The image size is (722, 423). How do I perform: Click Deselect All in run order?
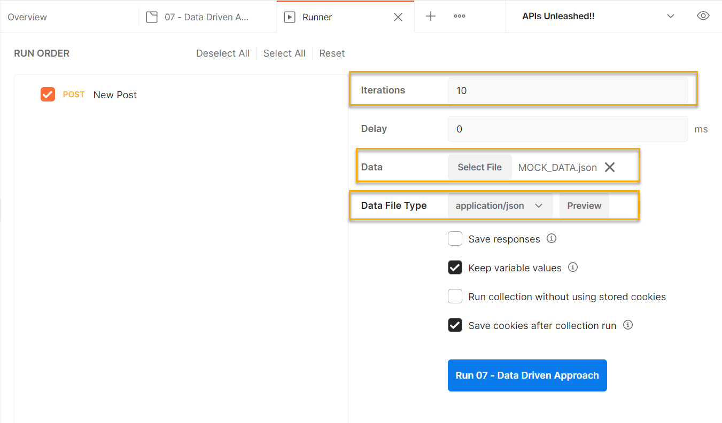tap(223, 53)
